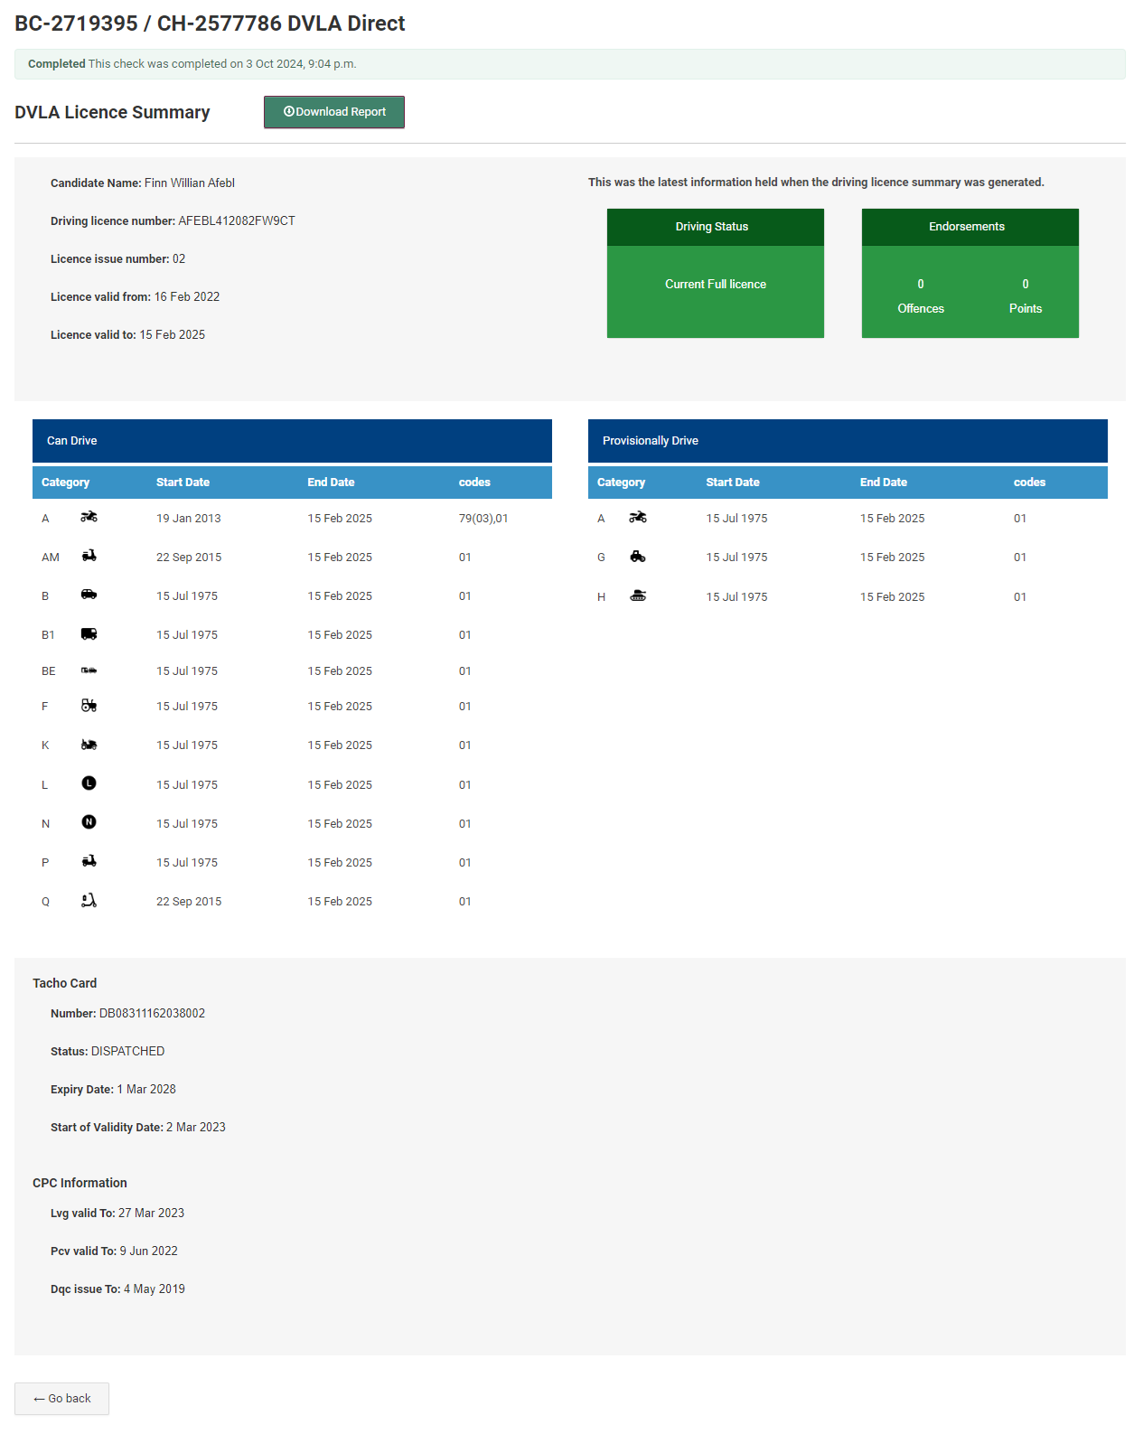Screen dimensions: 1143x1434
Task: Click the Tacho Card number value
Action: pos(152,1014)
